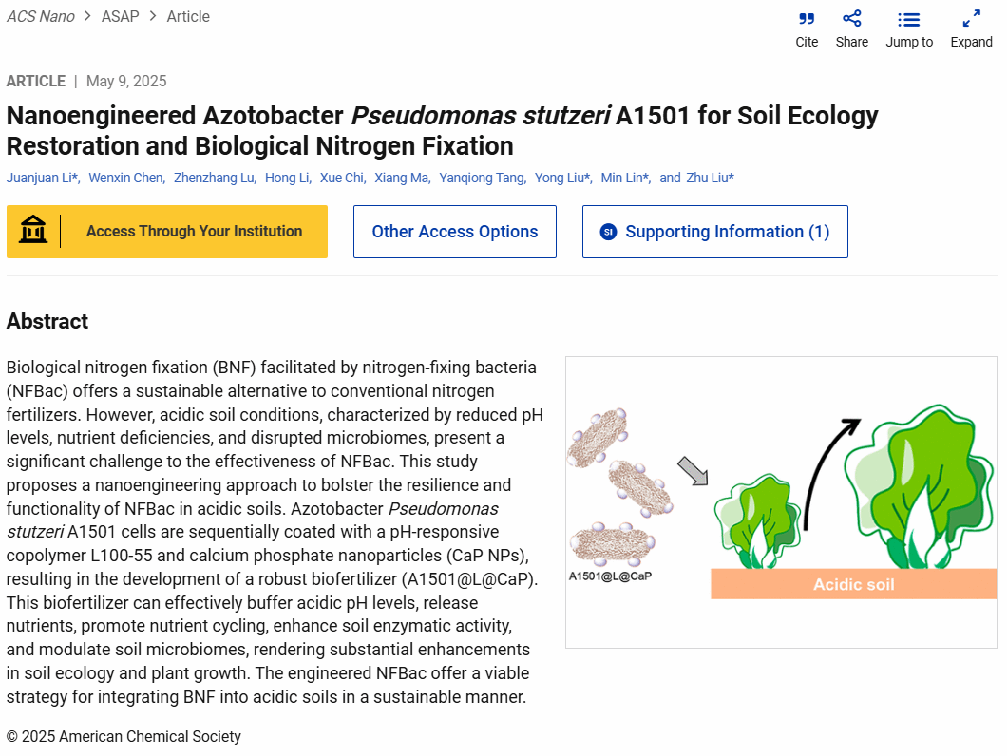Enlarge the graphical abstract image
Screen dimensions: 1007x756
pyautogui.click(x=781, y=502)
